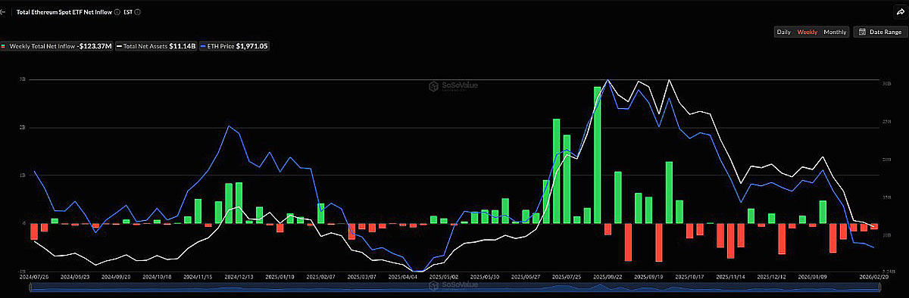Select the Weekly interval
Screen dimensions: 909x298
click(x=807, y=32)
